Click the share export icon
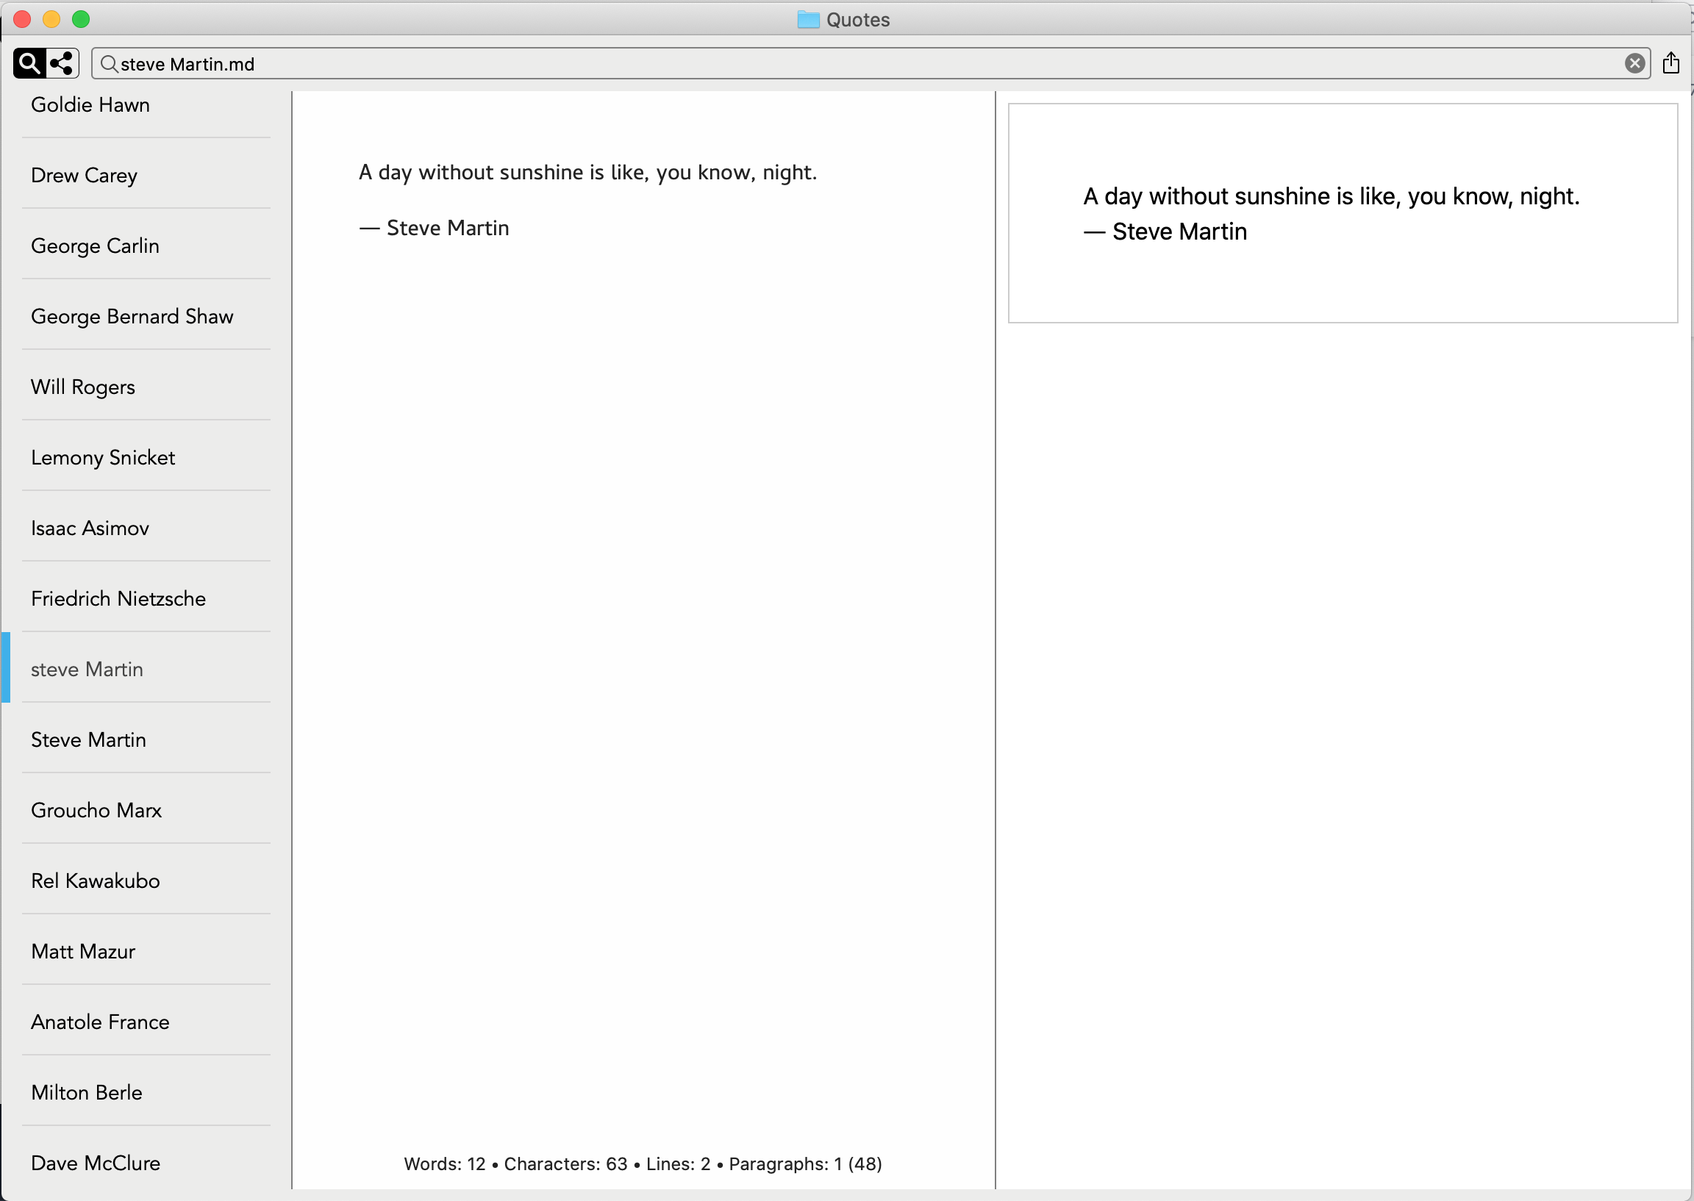The height and width of the screenshot is (1201, 1694). pyautogui.click(x=1670, y=64)
